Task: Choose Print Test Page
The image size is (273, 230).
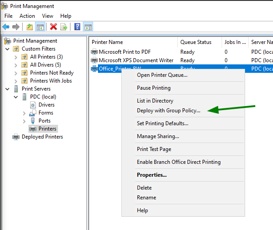Action: (x=183, y=149)
